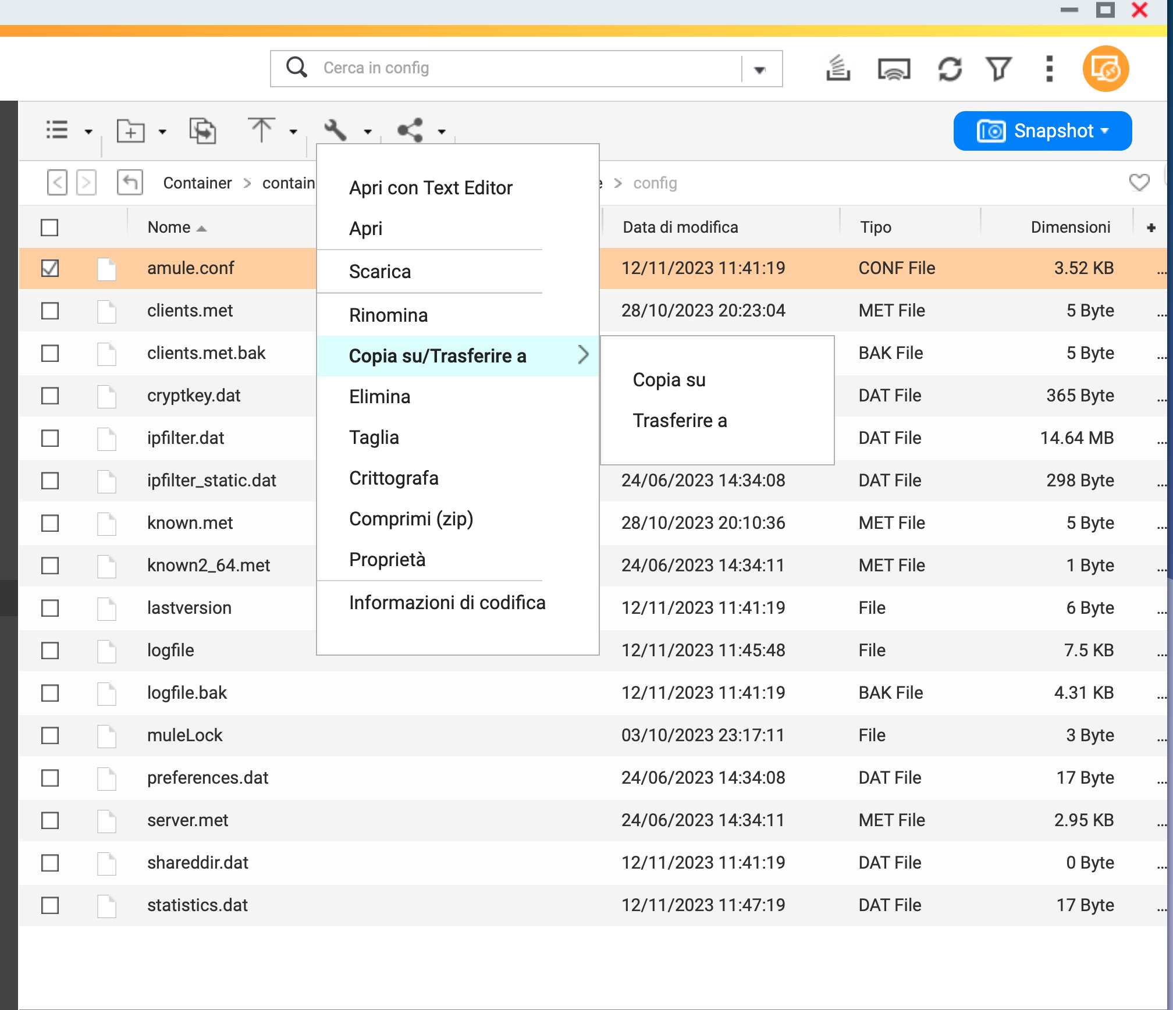Screen dimensions: 1173x1010
Task: Toggle the select-all header checkbox
Action: (x=50, y=227)
